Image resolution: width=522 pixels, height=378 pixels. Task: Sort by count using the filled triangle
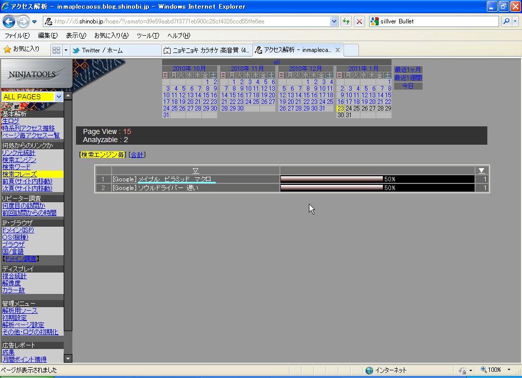[x=482, y=171]
